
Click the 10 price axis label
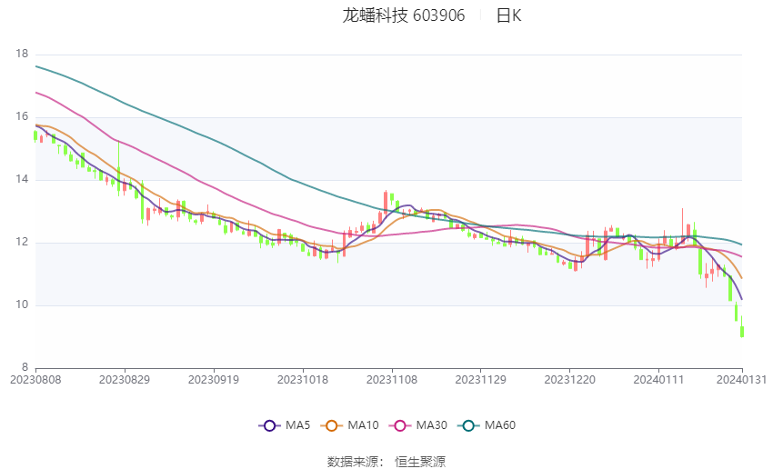22,304
